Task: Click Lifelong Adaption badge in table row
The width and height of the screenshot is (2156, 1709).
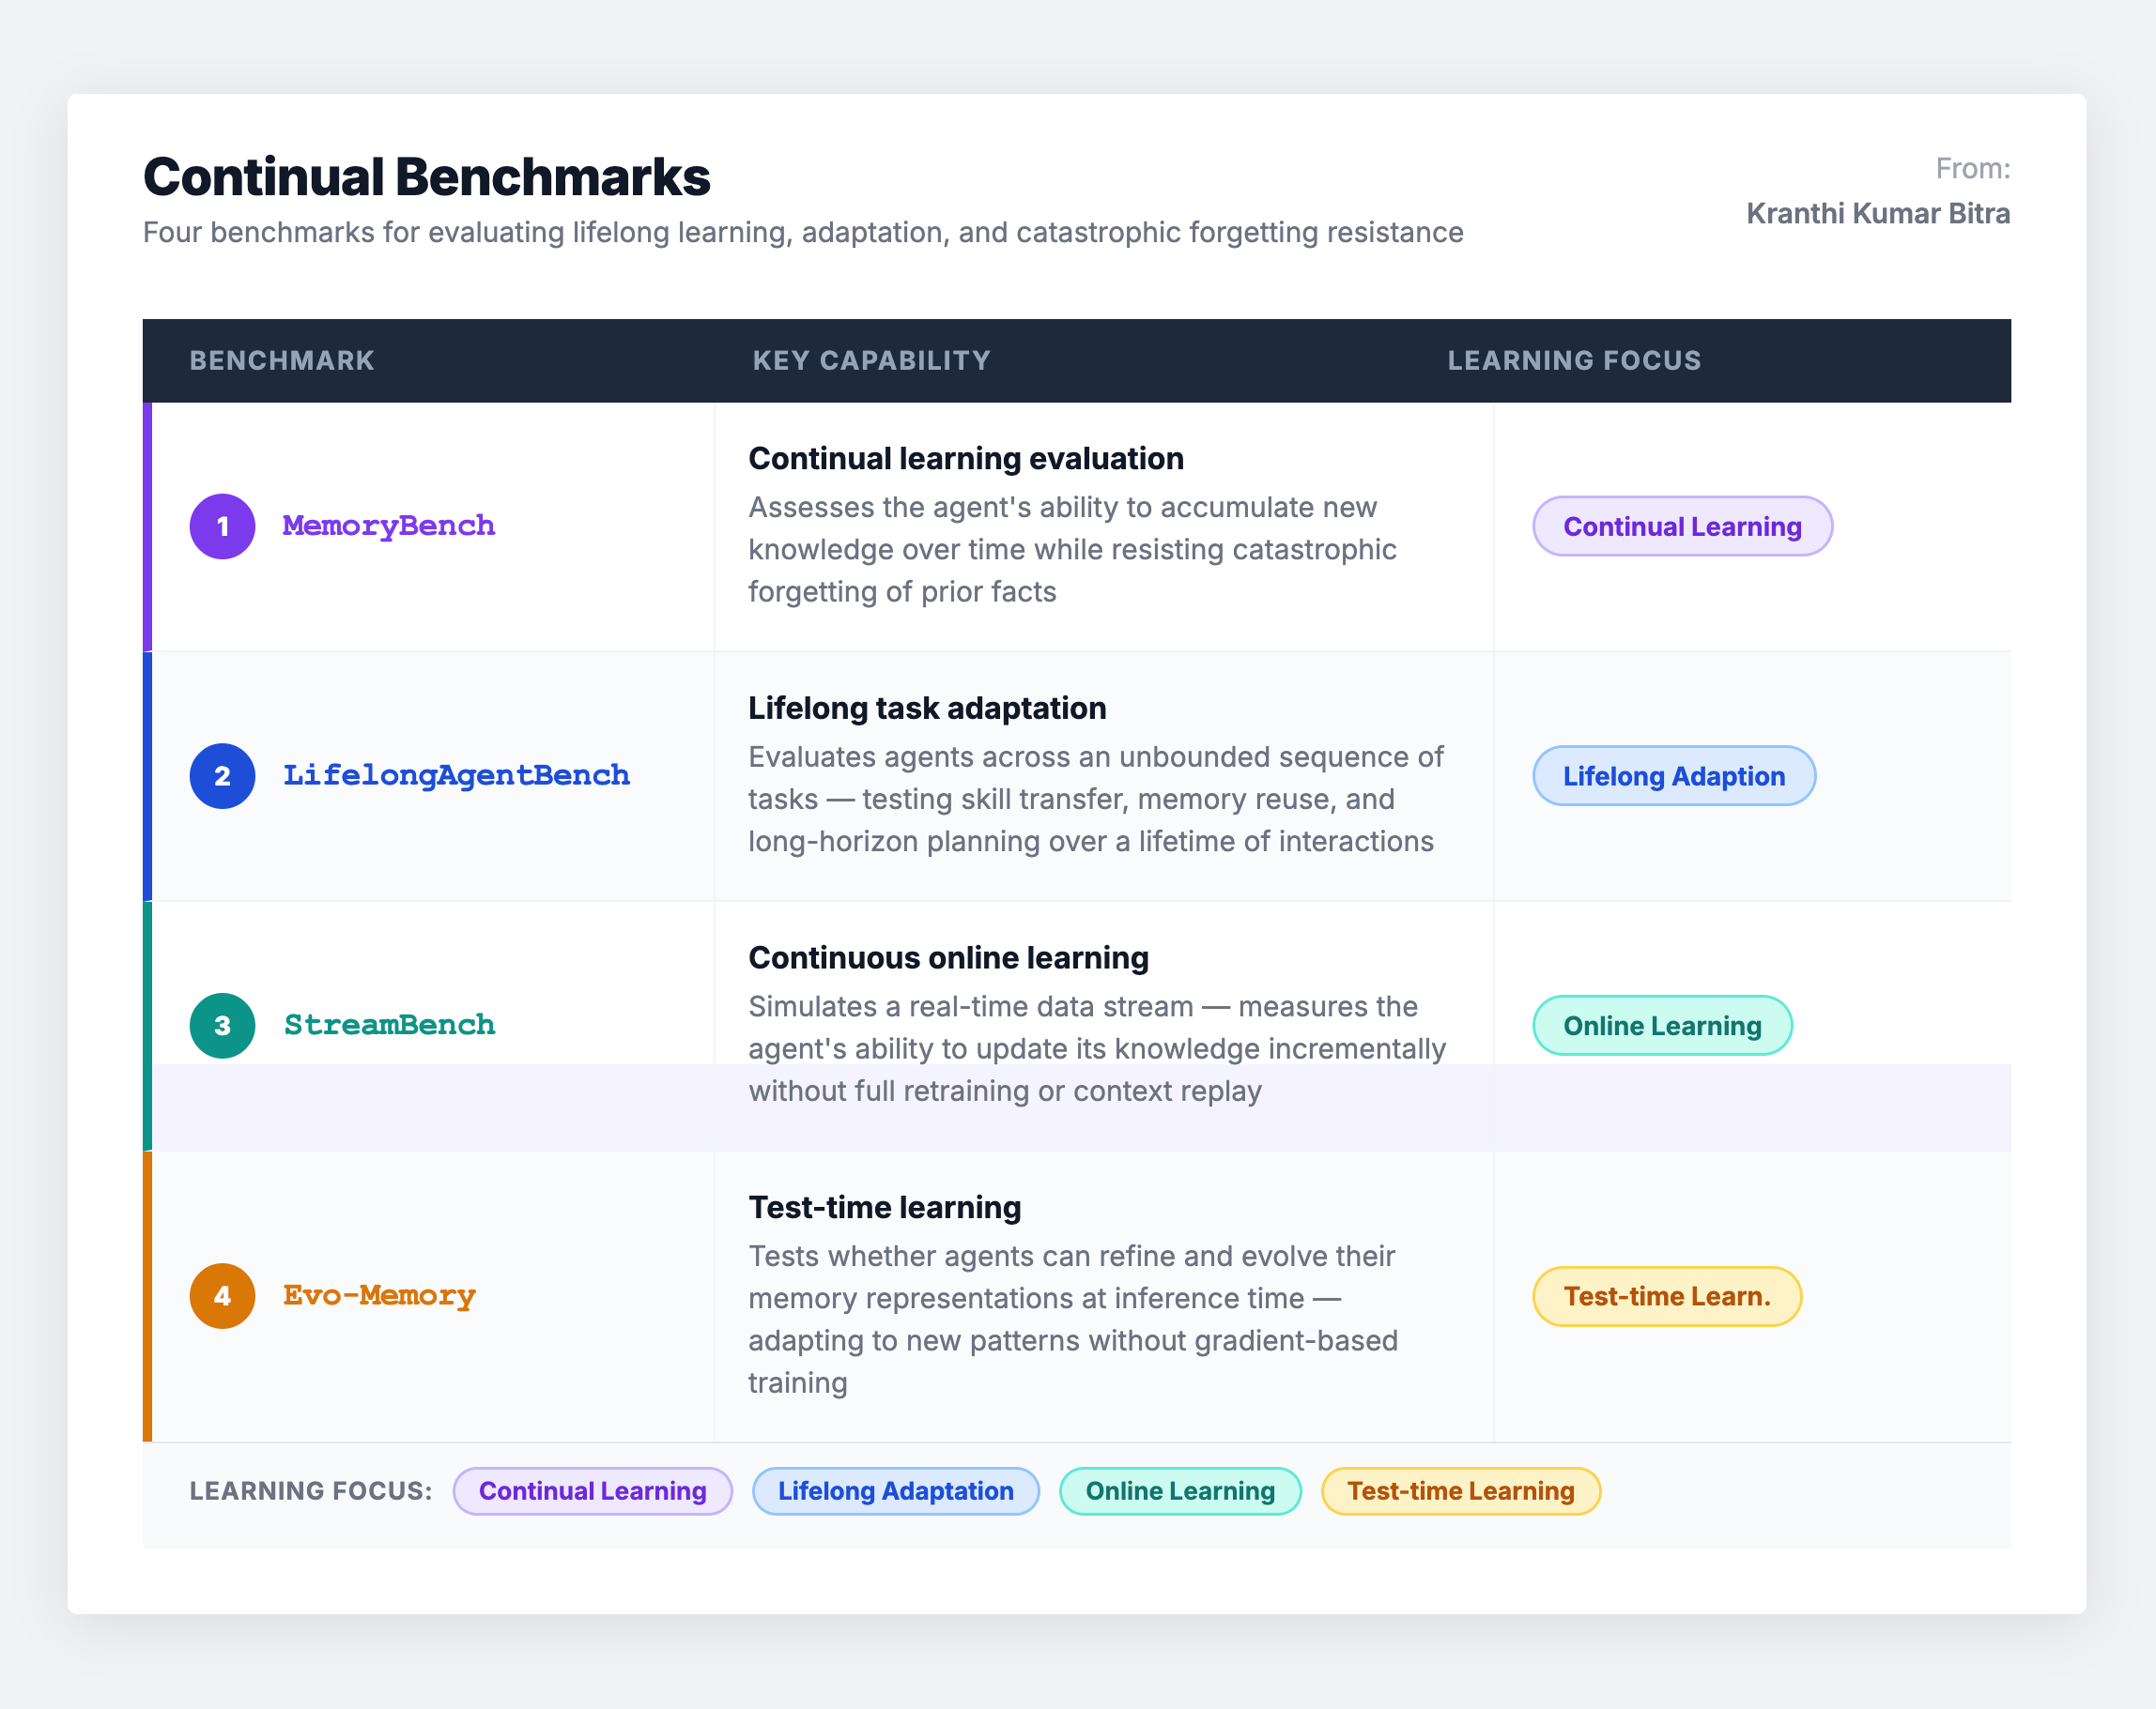Action: pyautogui.click(x=1673, y=776)
